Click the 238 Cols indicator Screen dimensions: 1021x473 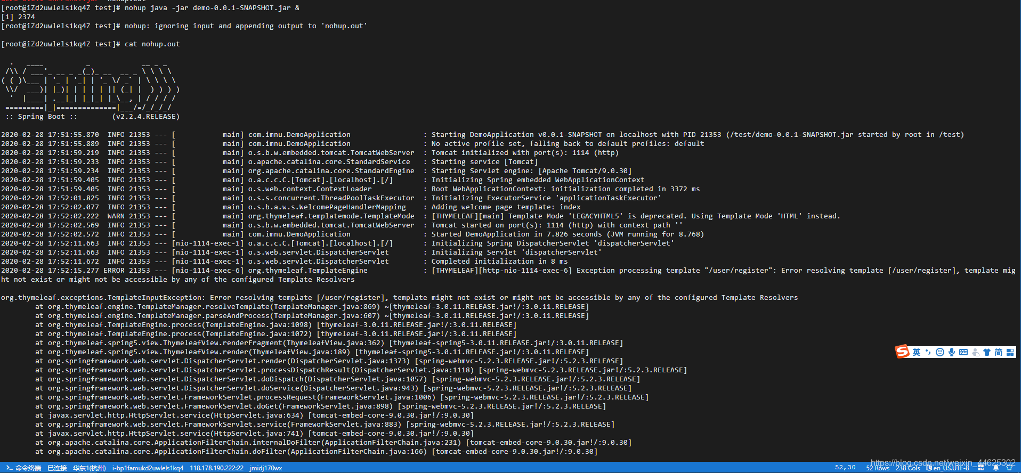(908, 468)
